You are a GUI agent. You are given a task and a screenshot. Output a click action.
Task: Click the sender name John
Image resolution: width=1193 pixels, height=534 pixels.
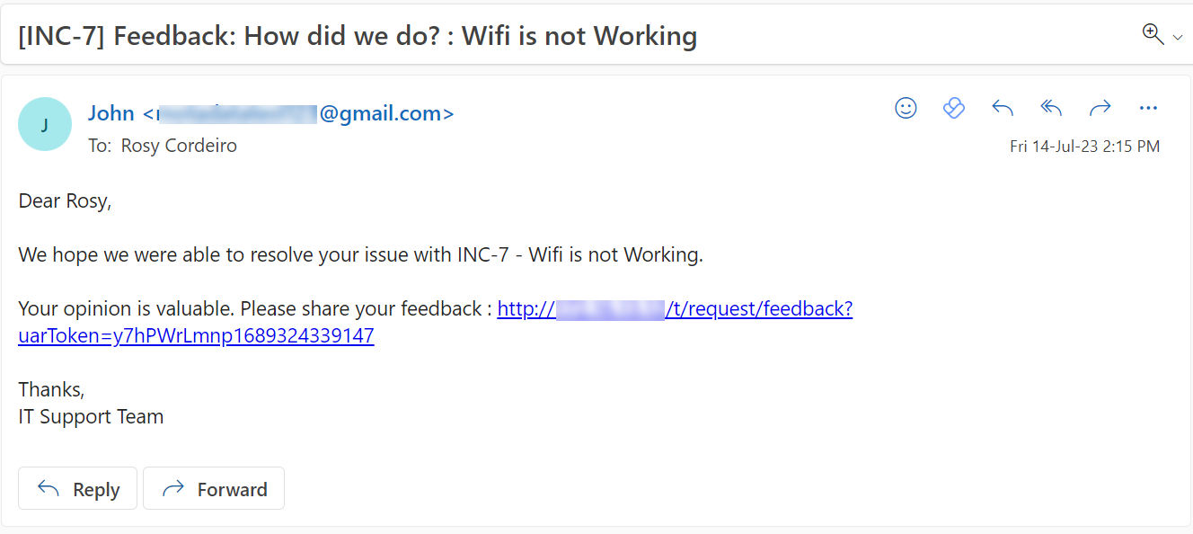point(111,112)
